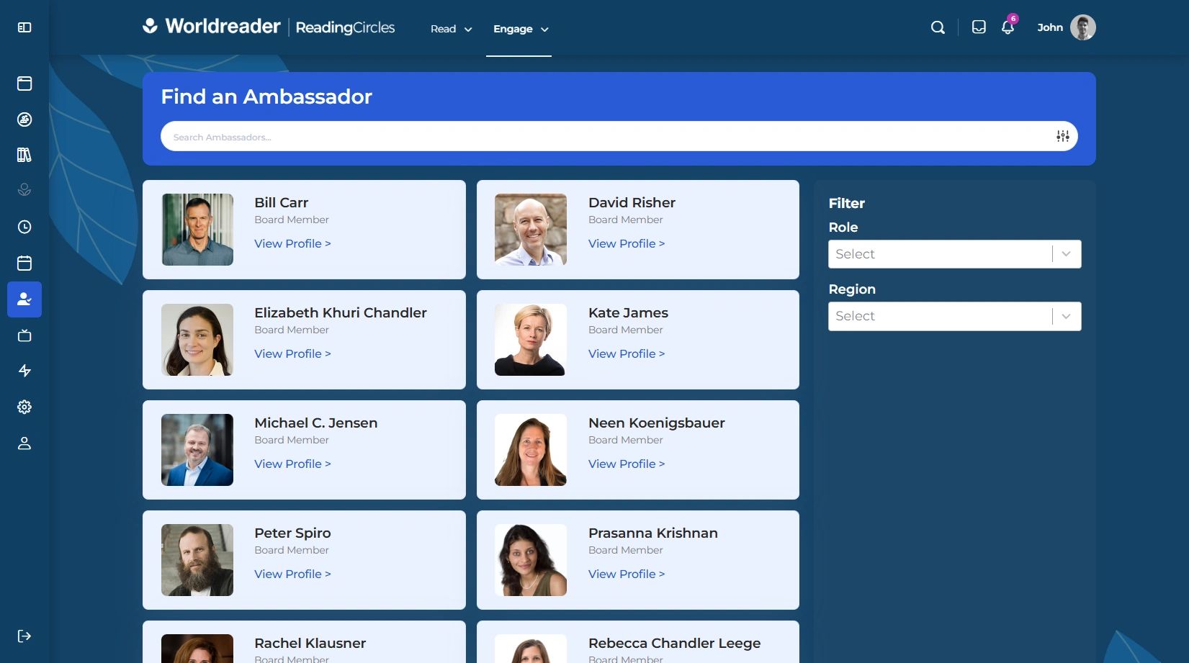
Task: Click Neen Koenigsbauer's profile photo
Action: click(x=531, y=450)
